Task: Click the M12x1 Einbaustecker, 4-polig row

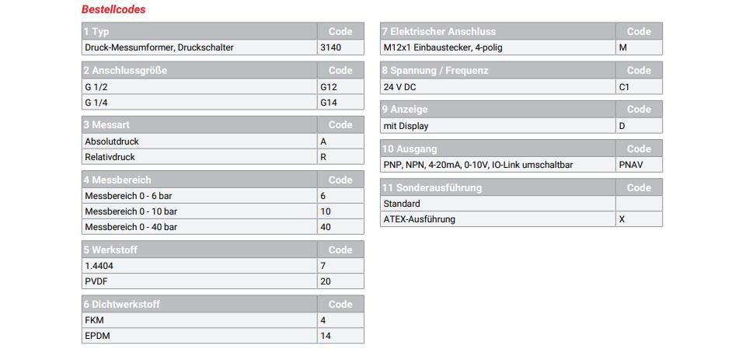Action: (521, 47)
